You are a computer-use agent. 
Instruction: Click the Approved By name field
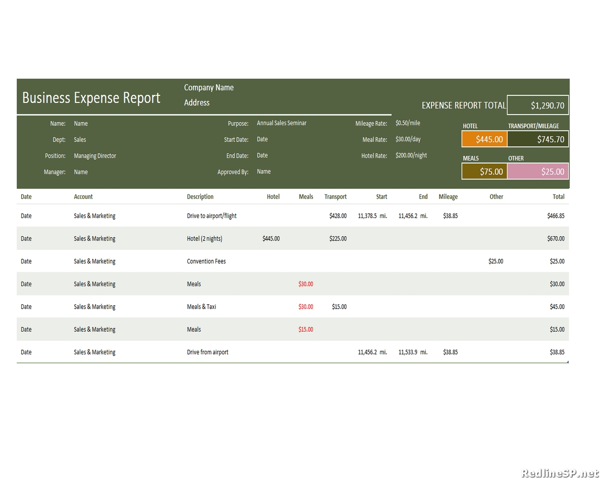coord(263,171)
